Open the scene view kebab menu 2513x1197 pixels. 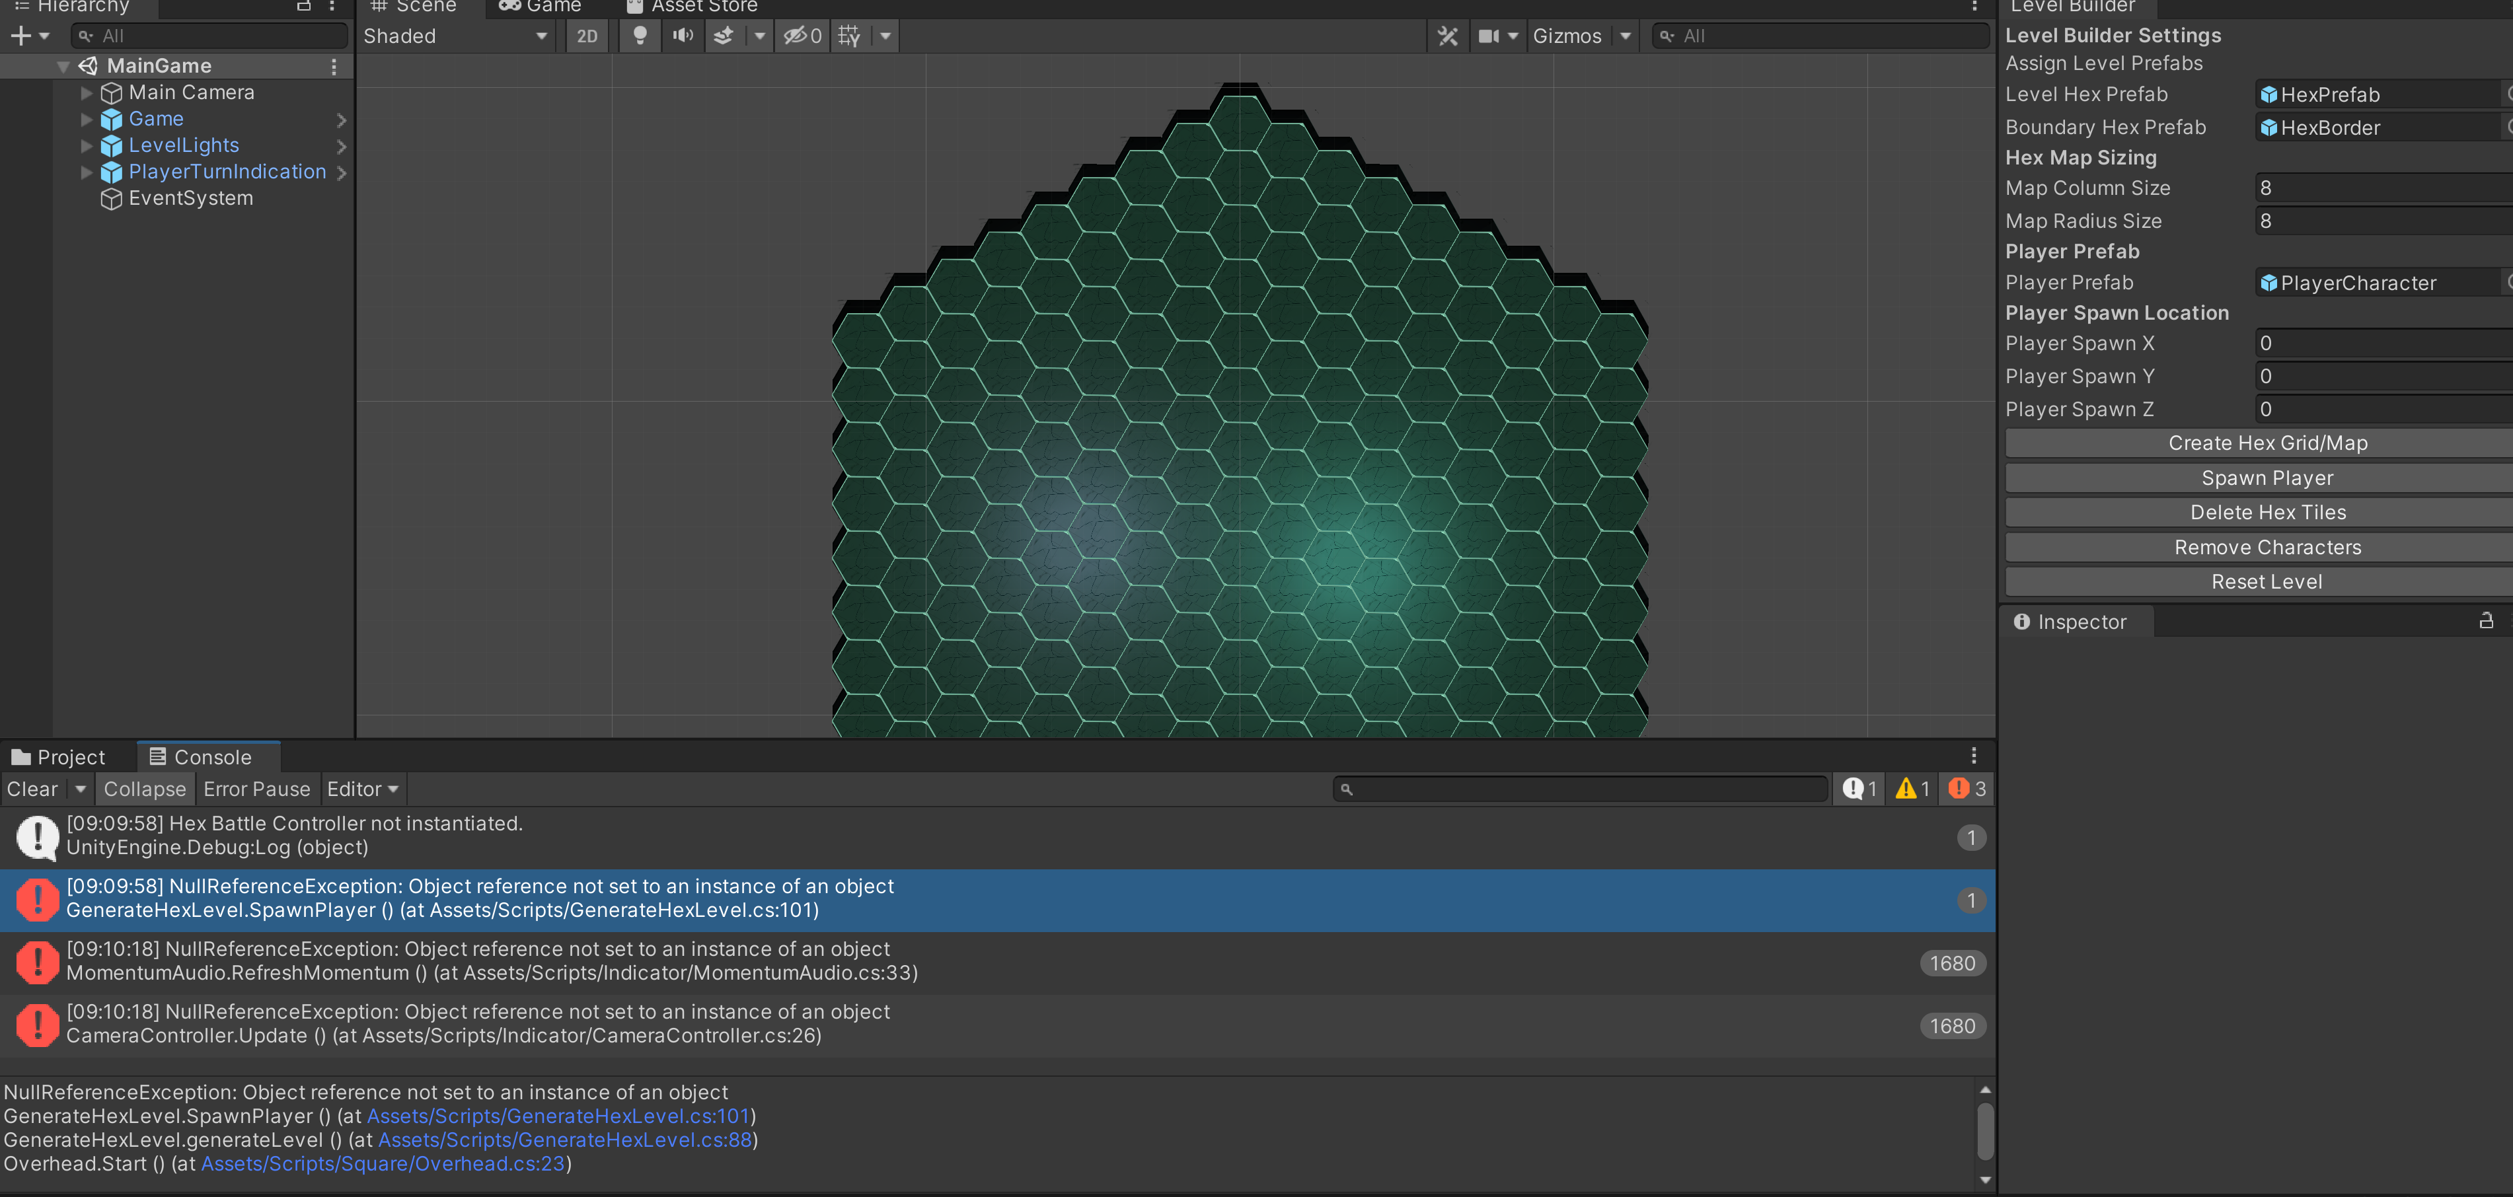[x=1974, y=7]
